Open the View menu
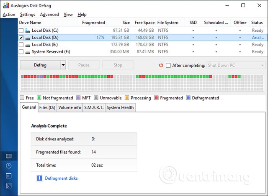Viewport: 268px width, 196px height. pyautogui.click(x=68, y=15)
